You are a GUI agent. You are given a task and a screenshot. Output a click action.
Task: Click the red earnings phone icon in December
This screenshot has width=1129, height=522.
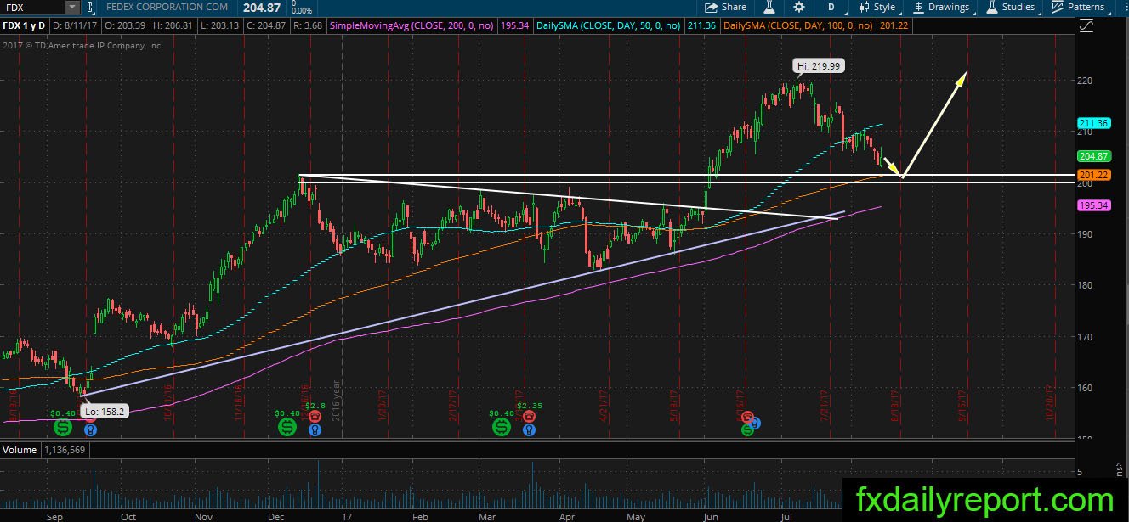[x=314, y=417]
